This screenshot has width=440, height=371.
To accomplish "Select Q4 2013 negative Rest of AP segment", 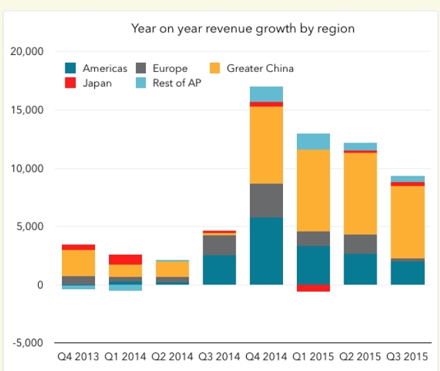I will point(79,287).
